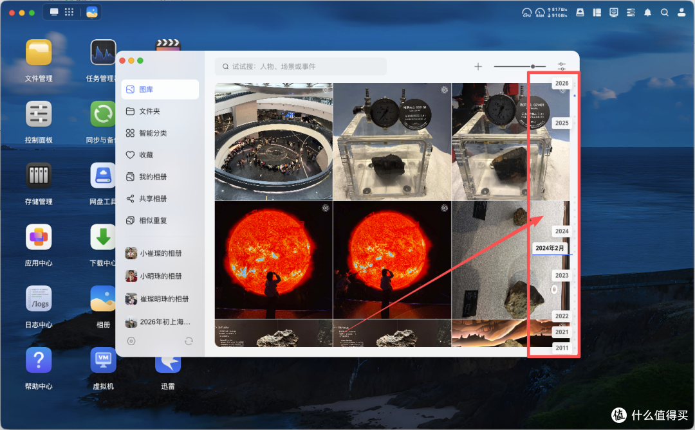Open the app grid launcher in top bar
This screenshot has width=695, height=430.
point(69,12)
